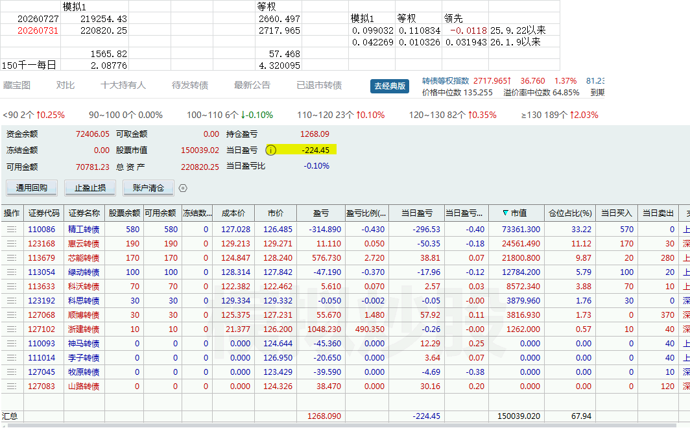Sort by 盈亏 column header
Screen dimensions: 690x428
click(x=321, y=213)
